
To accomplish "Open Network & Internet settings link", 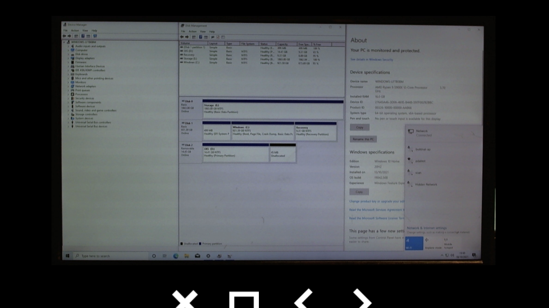I will coord(426,228).
